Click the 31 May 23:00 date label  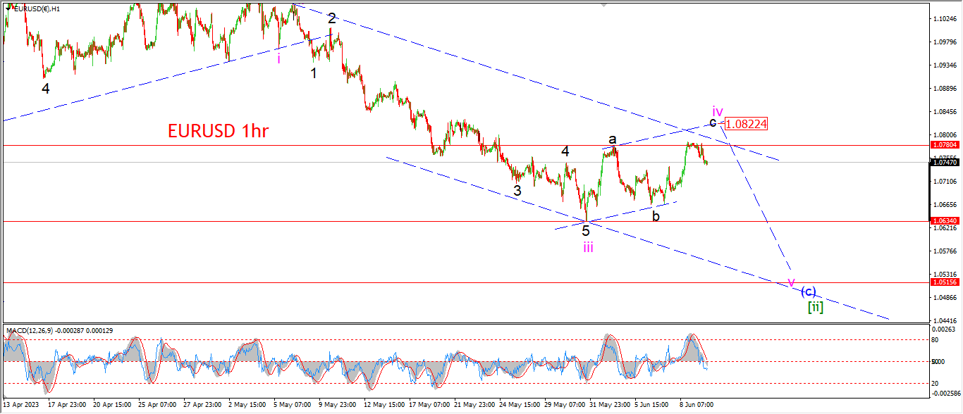point(609,406)
